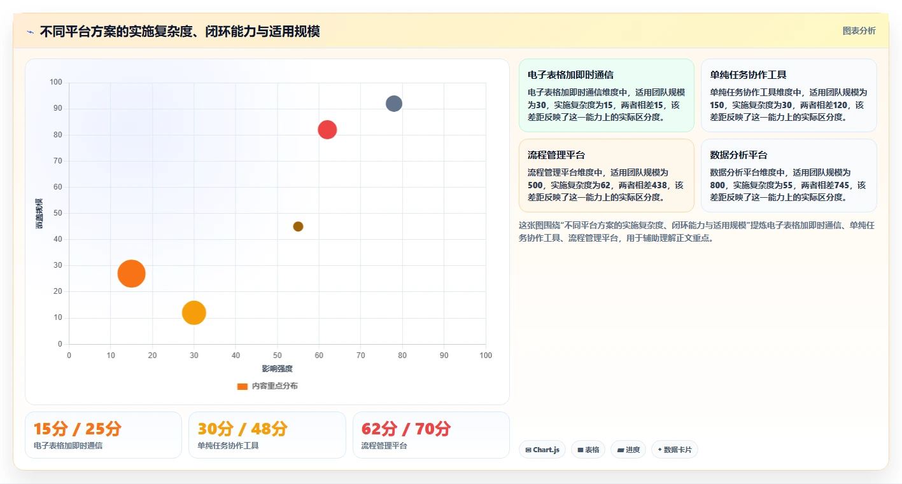This screenshot has height=484, width=902.
Task: Open the Chart.js tag pill
Action: (542, 450)
